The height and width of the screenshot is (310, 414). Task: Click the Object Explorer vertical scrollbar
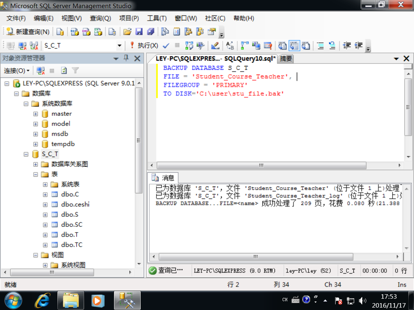click(x=139, y=140)
